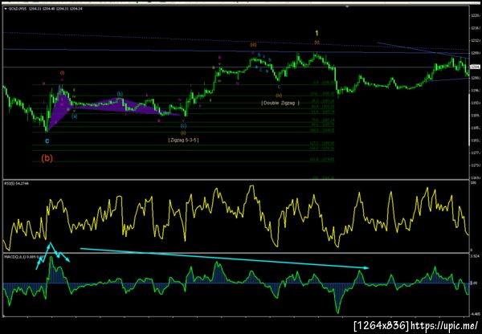Select the '[ Double Zigzag ]' text label

pyautogui.click(x=280, y=103)
